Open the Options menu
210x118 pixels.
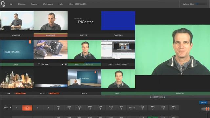21,4
